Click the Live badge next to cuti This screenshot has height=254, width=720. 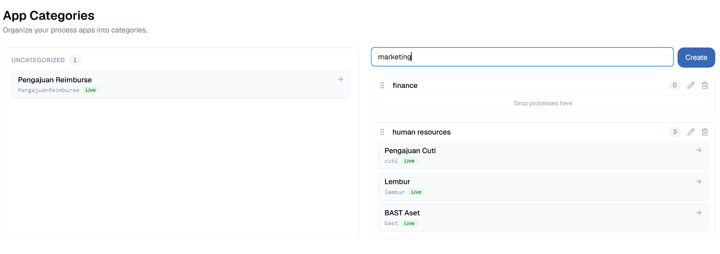[409, 161]
